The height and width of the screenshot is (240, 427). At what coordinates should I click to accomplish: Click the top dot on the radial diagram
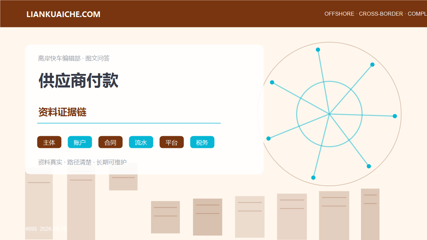coord(318,50)
